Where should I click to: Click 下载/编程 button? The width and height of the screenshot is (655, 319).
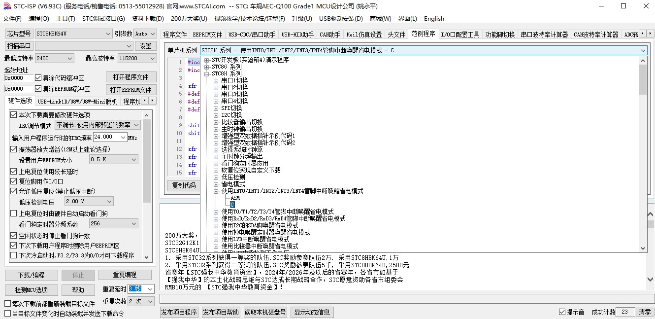32,275
